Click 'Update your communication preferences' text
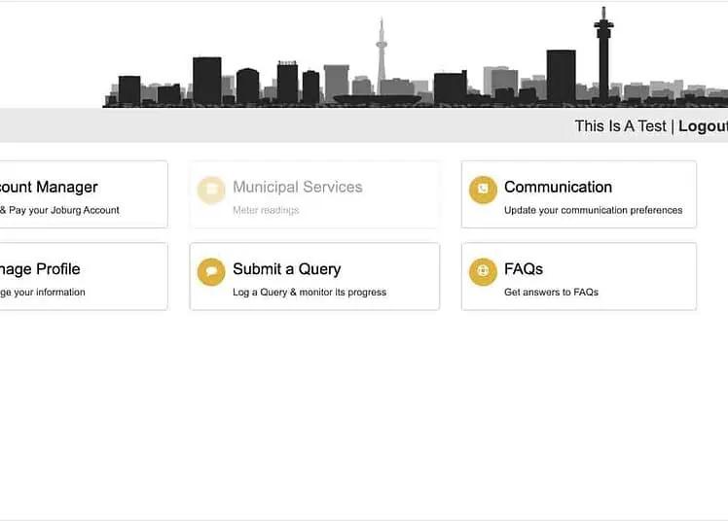Screen dimensions: 728x521 click(593, 210)
